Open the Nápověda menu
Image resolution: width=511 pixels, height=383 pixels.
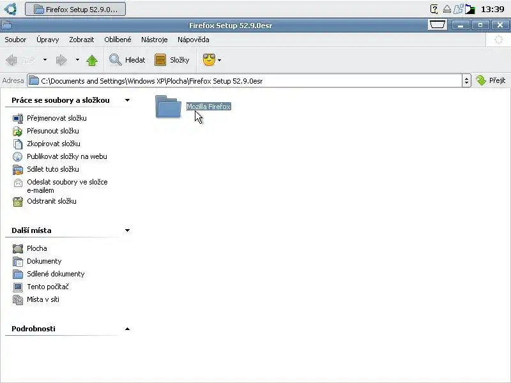pos(194,40)
